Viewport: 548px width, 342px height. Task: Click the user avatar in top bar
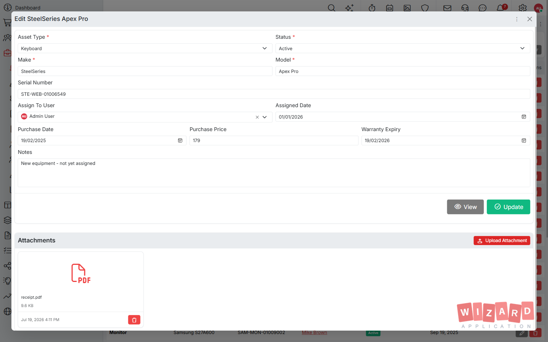pos(538,8)
